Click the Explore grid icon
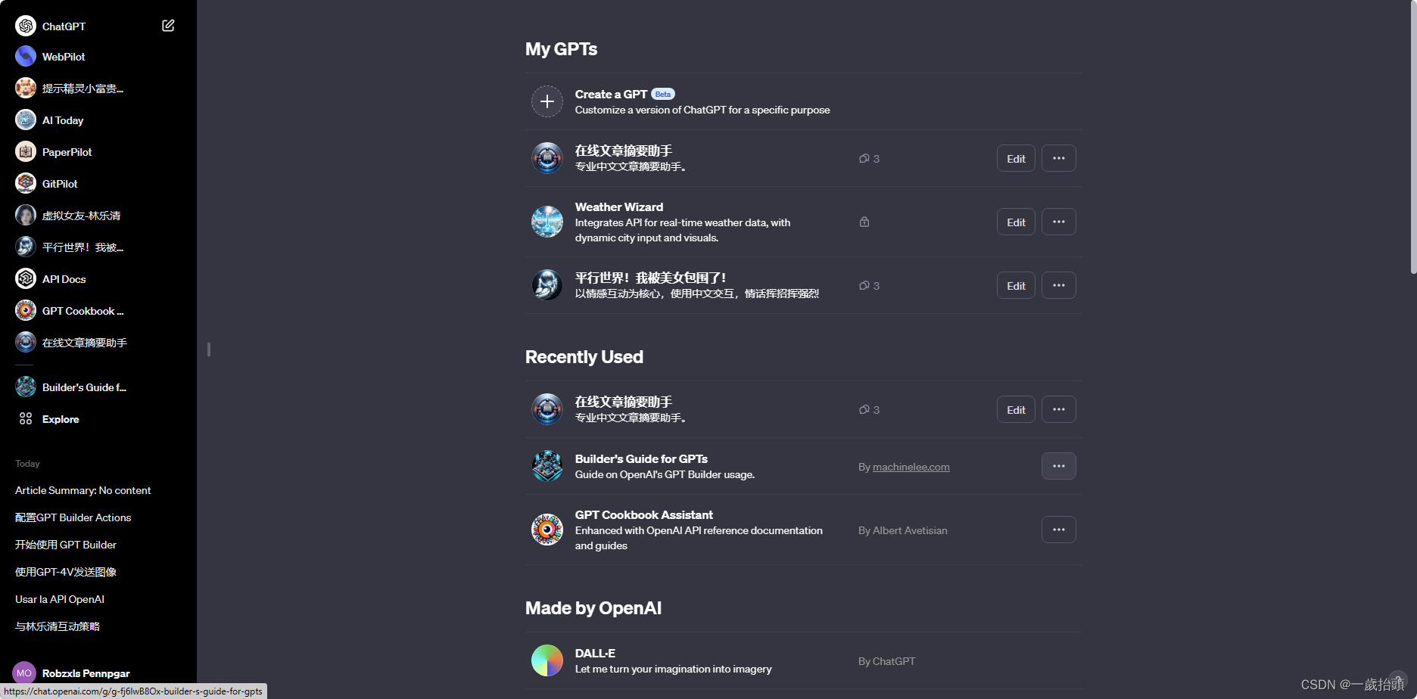This screenshot has height=699, width=1417. tap(26, 418)
